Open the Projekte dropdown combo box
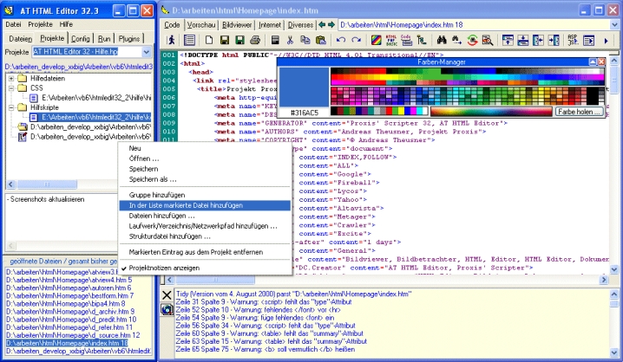Viewport: 623px width, 362px height. pyautogui.click(x=147, y=53)
